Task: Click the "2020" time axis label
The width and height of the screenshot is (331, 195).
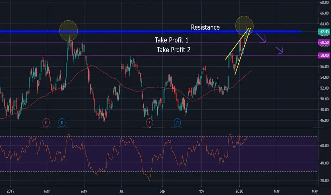Action: (239, 191)
